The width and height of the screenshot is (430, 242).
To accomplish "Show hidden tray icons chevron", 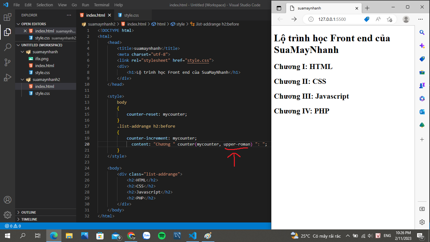I will tap(348, 236).
